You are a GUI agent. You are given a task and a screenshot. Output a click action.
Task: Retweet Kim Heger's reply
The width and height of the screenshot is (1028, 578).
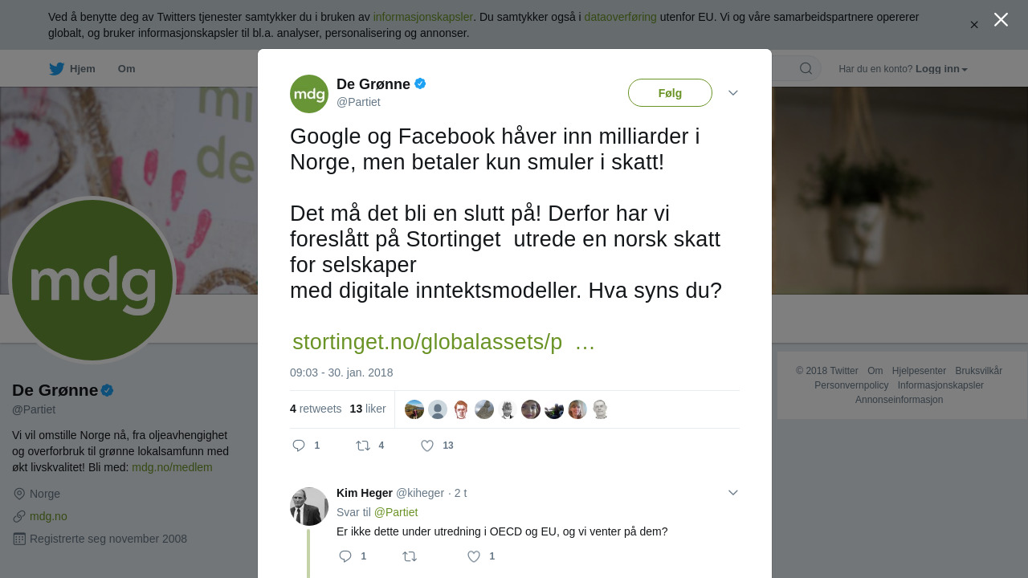(x=410, y=556)
